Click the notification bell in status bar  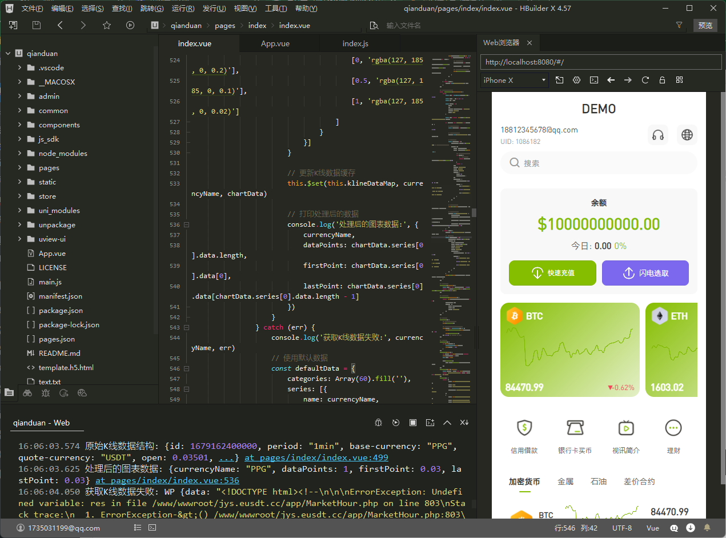click(707, 528)
